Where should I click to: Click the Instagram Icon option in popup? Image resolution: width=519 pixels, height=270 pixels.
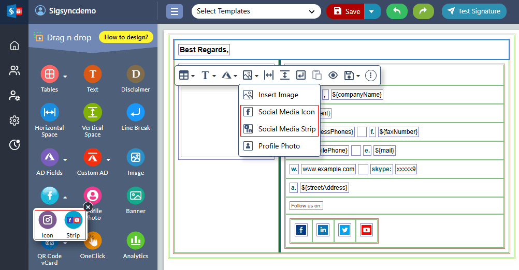tap(48, 220)
